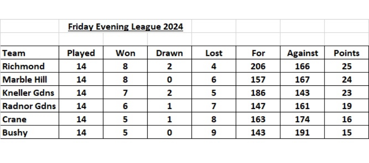This screenshot has height=163, width=369.
Task: Click the Kneller Gdns team cell
Action: (x=28, y=93)
